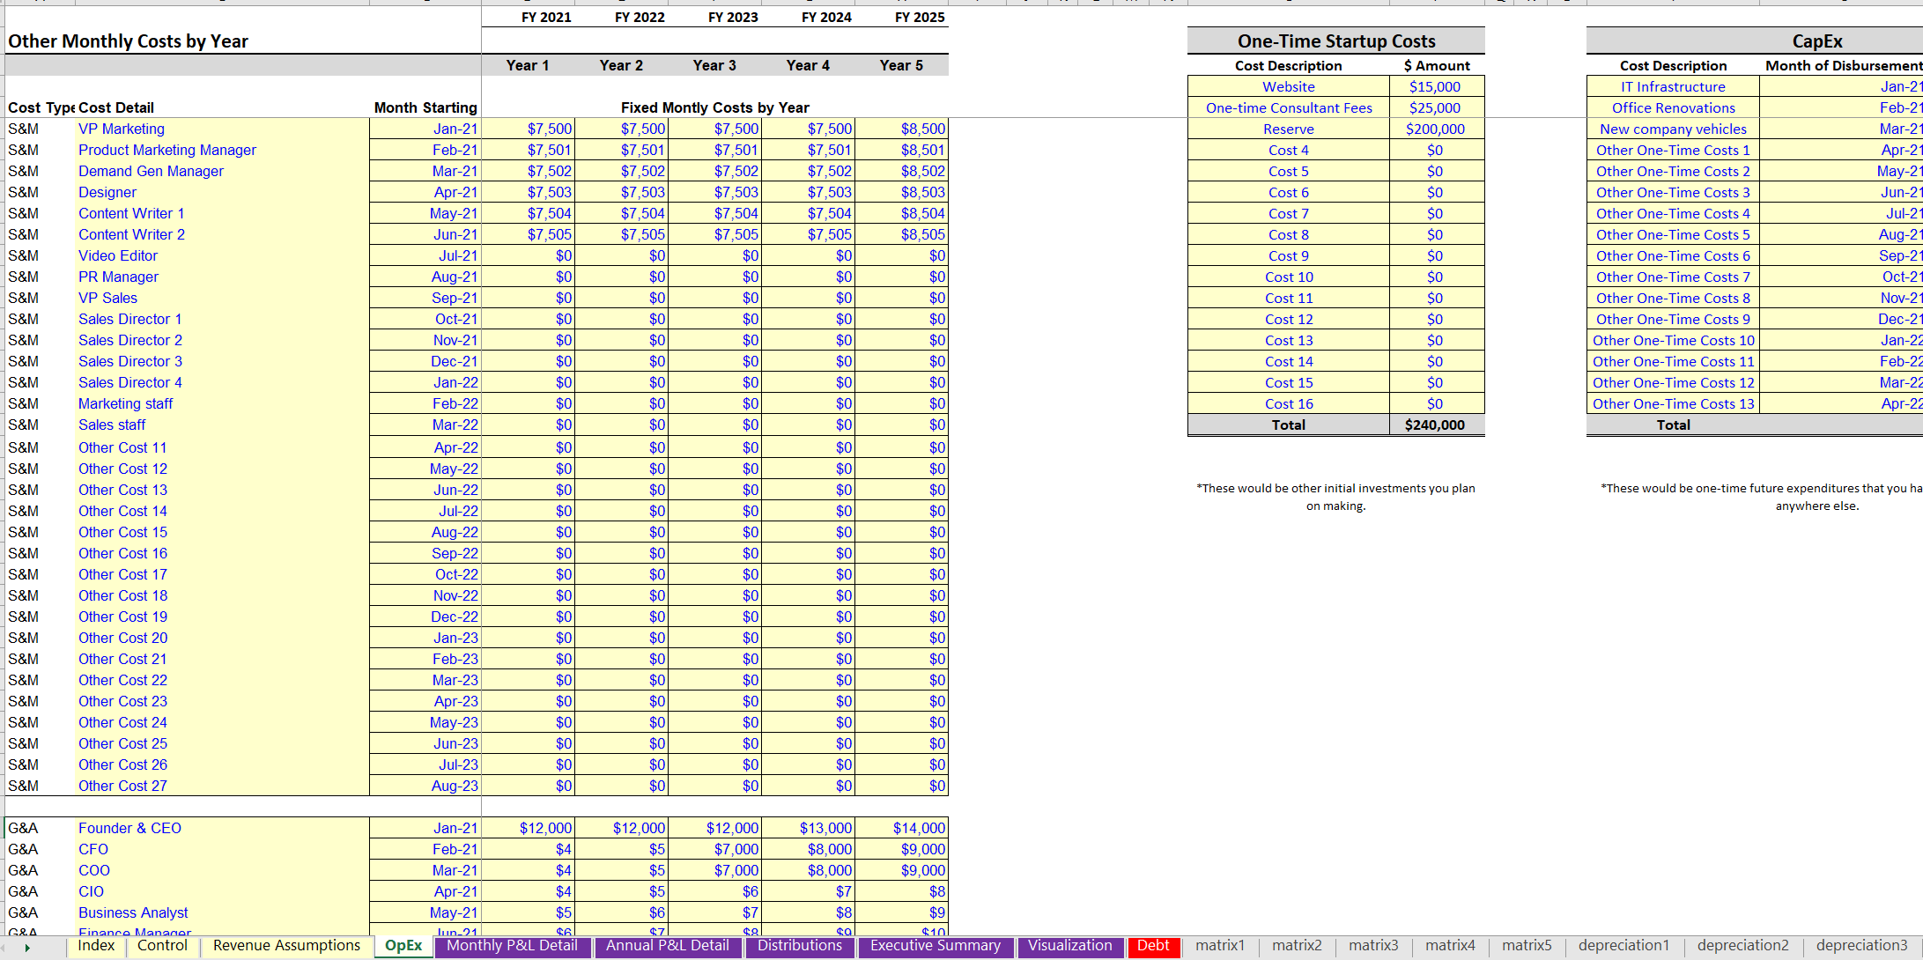Open the Executive Summary tab
This screenshot has height=960, width=1923.
pyautogui.click(x=936, y=946)
